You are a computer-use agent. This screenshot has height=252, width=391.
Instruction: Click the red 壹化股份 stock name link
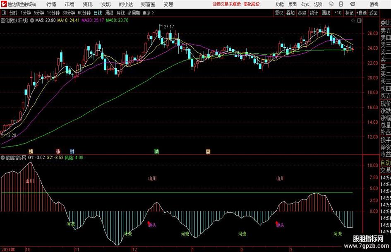coord(252,4)
